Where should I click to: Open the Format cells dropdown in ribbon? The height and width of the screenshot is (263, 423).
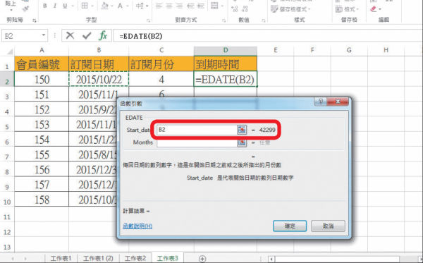347,9
